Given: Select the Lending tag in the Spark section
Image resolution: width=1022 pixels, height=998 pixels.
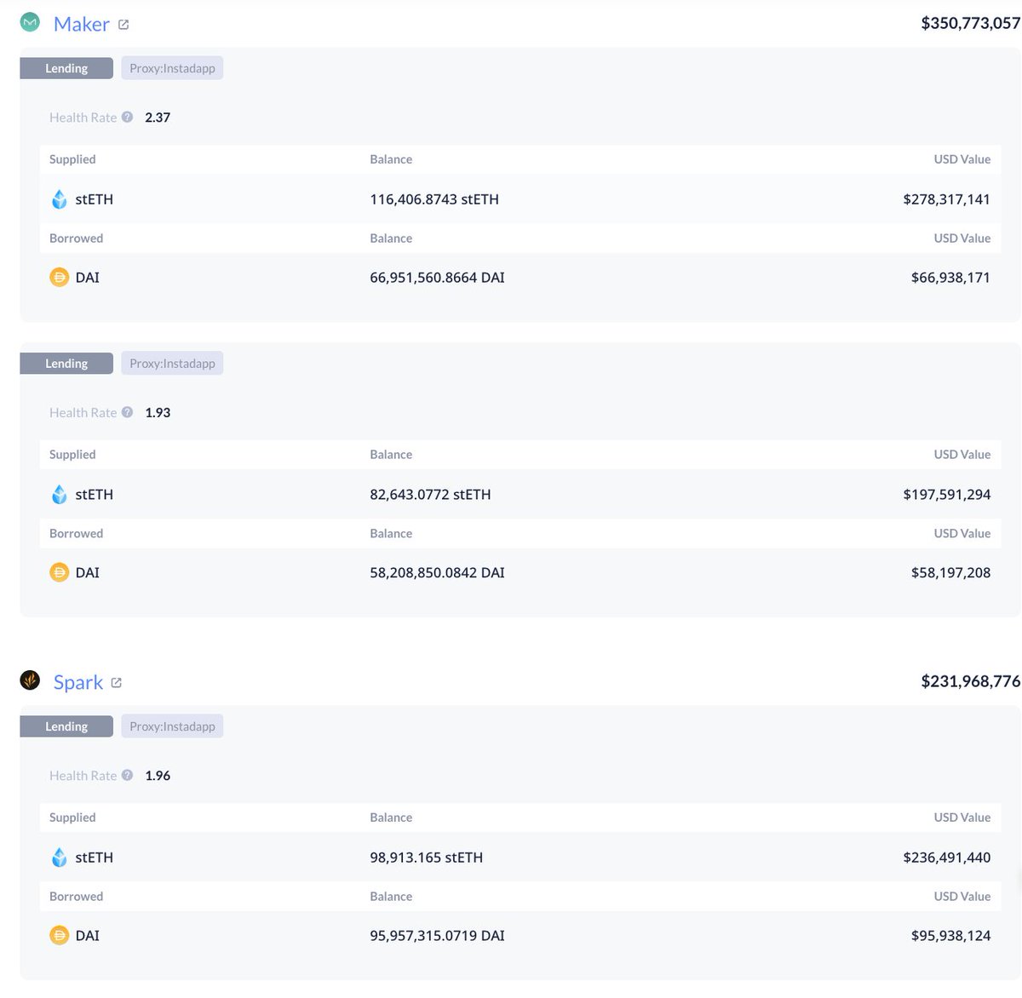Looking at the screenshot, I should coord(66,726).
